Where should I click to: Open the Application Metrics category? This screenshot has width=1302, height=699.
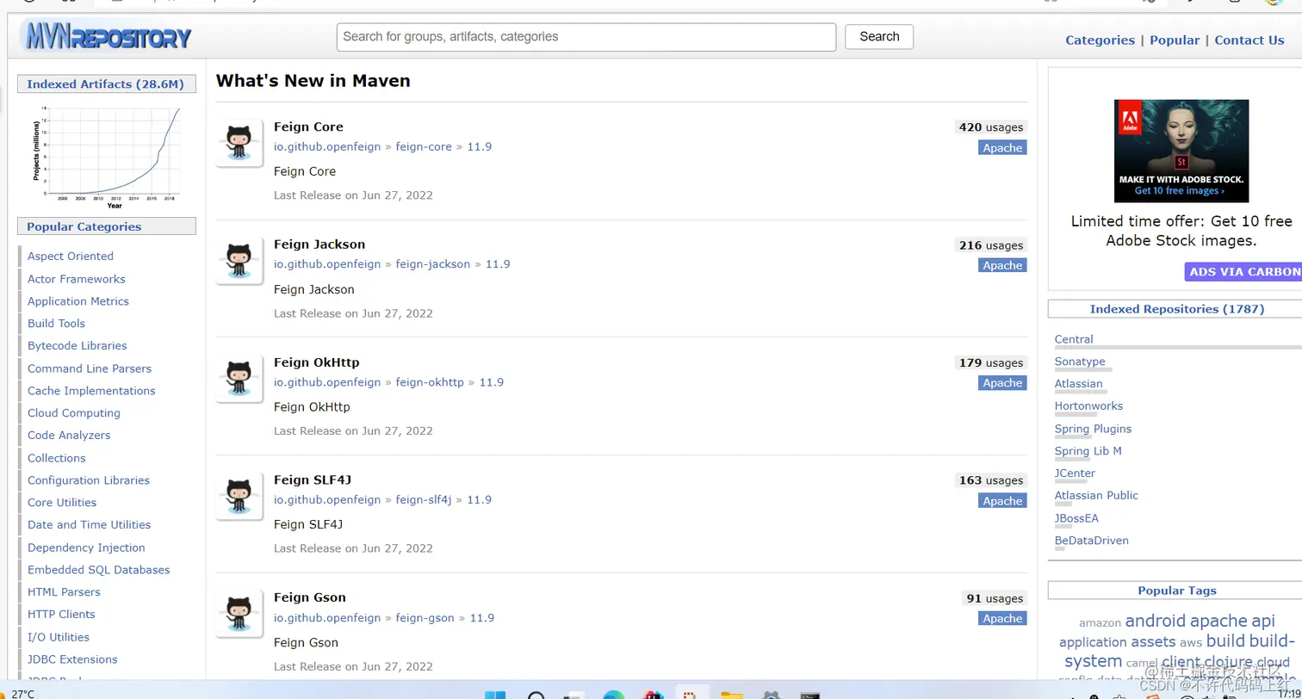pos(78,301)
